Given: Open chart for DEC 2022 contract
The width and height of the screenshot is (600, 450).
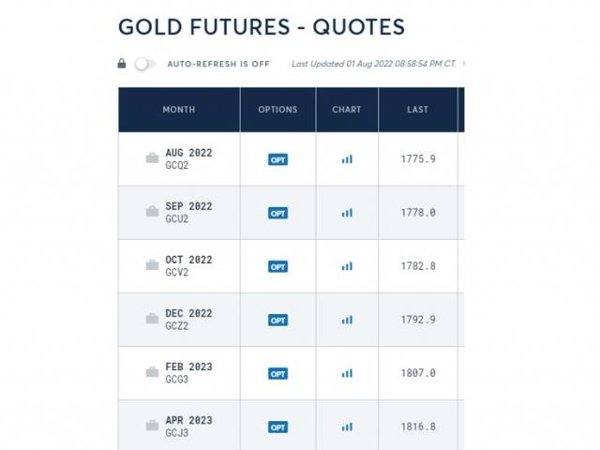Looking at the screenshot, I should click(347, 320).
